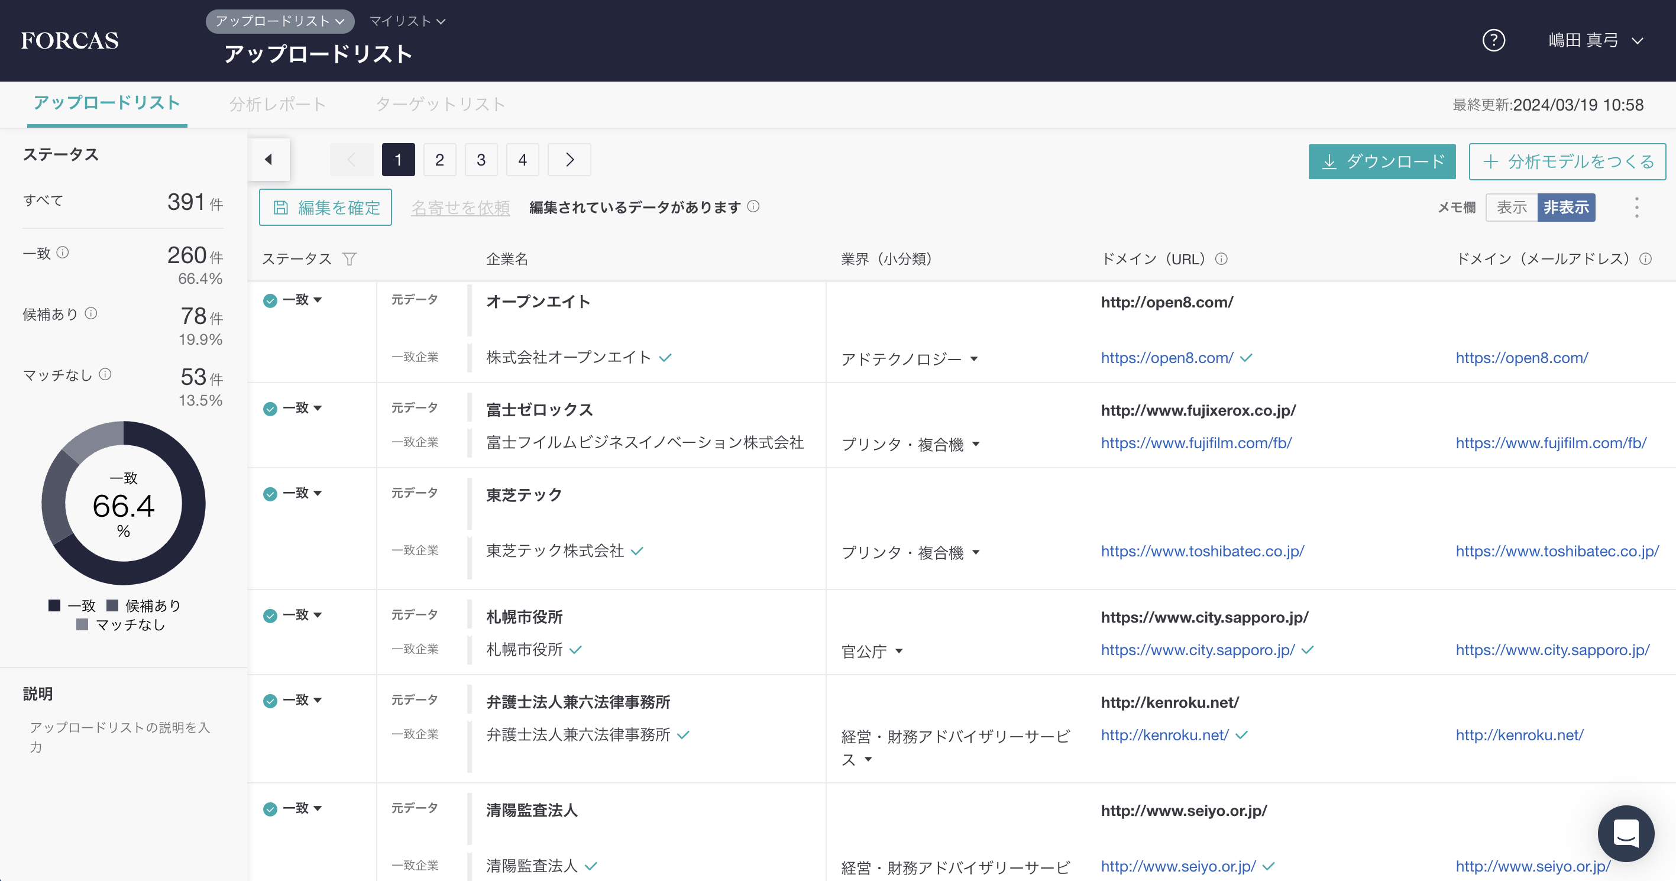Screen dimensions: 1676x881
Task: Switch to the 分析レポート tab
Action: point(277,104)
